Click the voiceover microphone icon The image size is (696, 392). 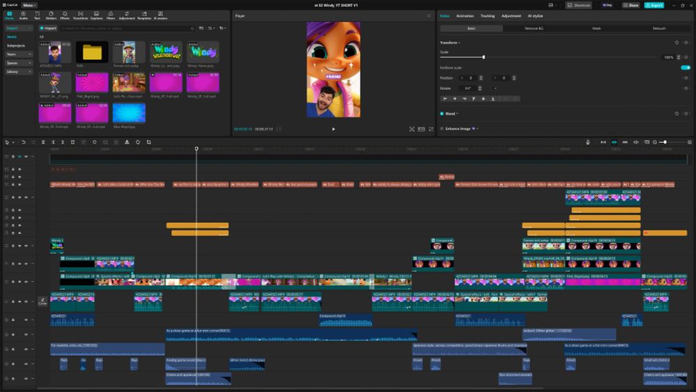tap(588, 142)
